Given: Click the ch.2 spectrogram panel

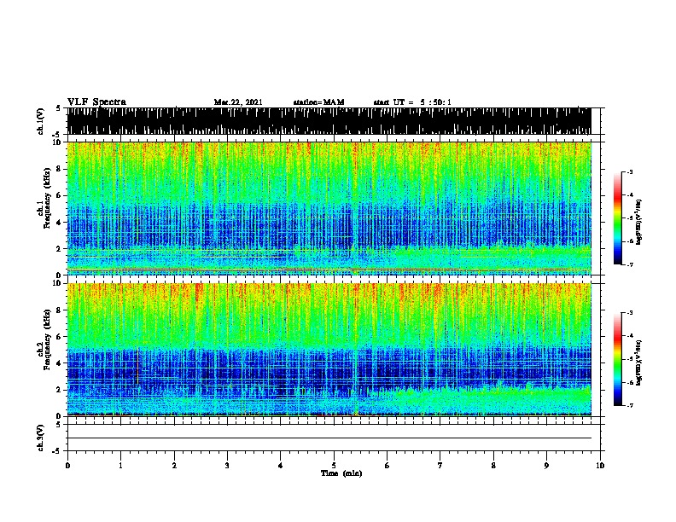Looking at the screenshot, I should [x=329, y=350].
